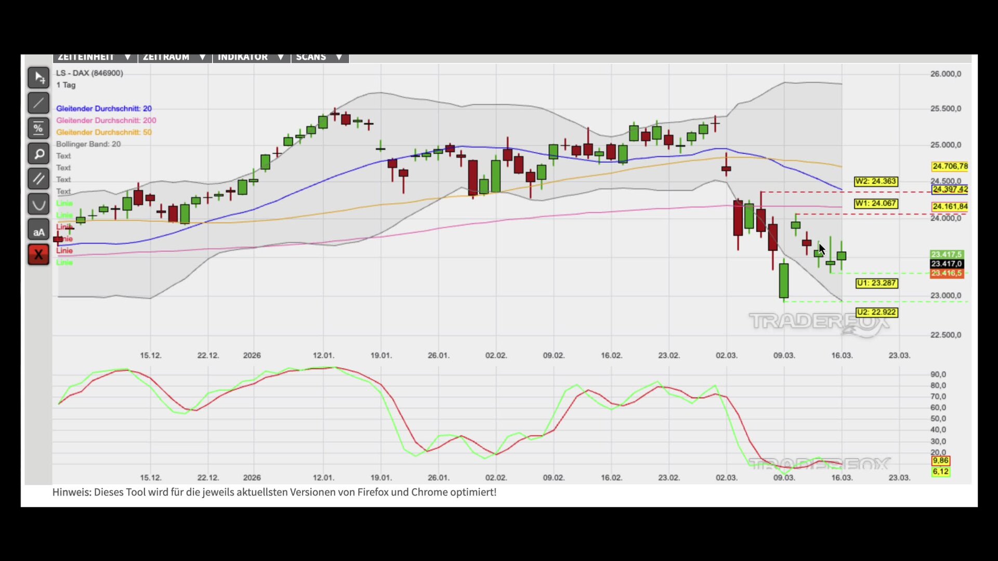Toggle Gleitender Durchschnitt 20 indicator label
The height and width of the screenshot is (561, 998).
[104, 109]
